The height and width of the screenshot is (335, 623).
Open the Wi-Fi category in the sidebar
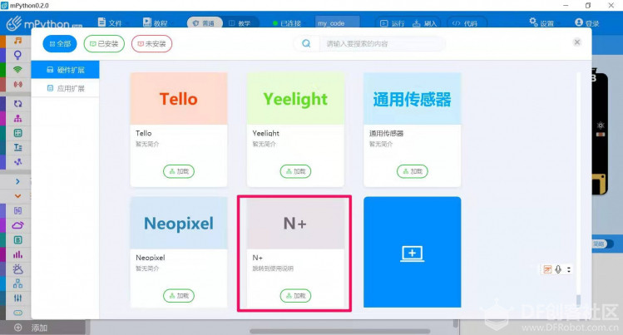pyautogui.click(x=17, y=70)
